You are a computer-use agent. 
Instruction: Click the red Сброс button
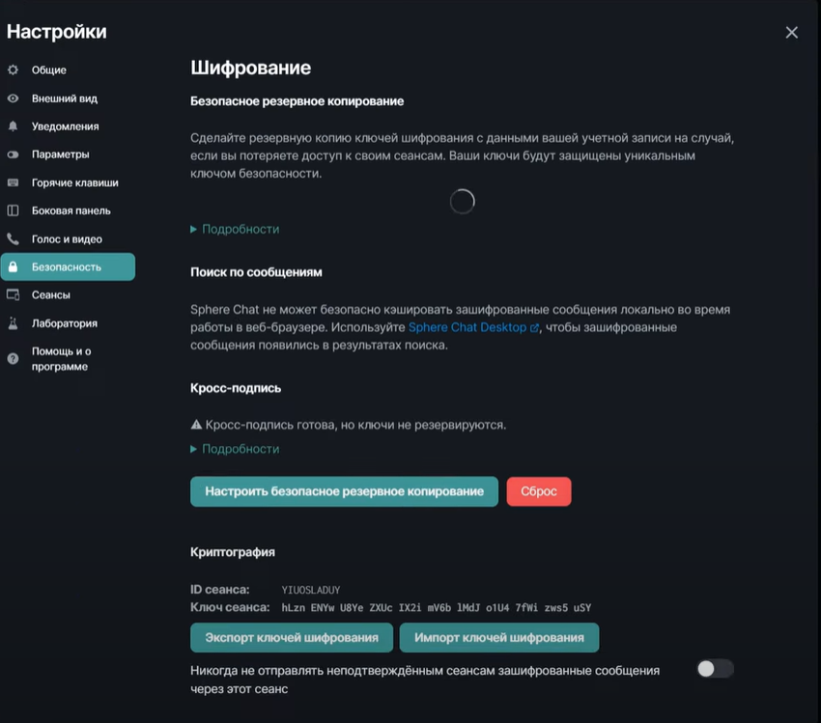point(539,491)
